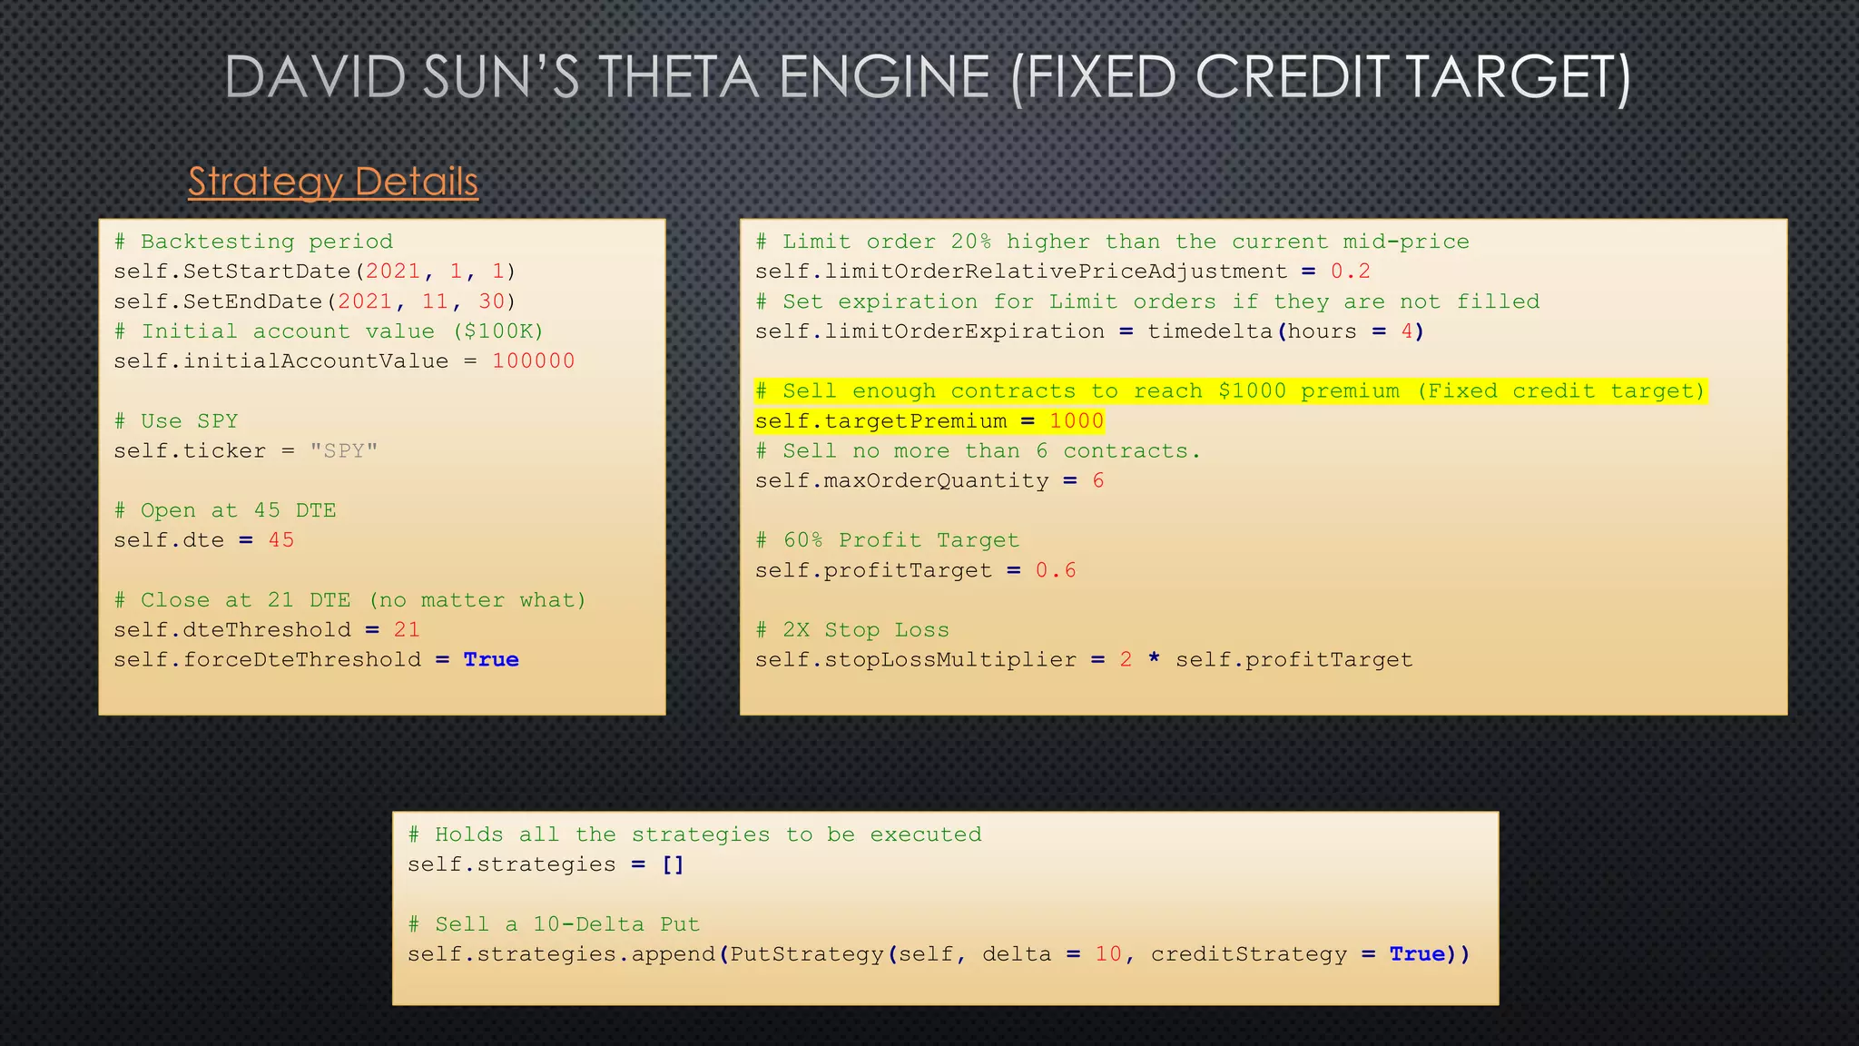This screenshot has height=1046, width=1859.
Task: Click the SetStartDate code line
Action: click(x=314, y=271)
